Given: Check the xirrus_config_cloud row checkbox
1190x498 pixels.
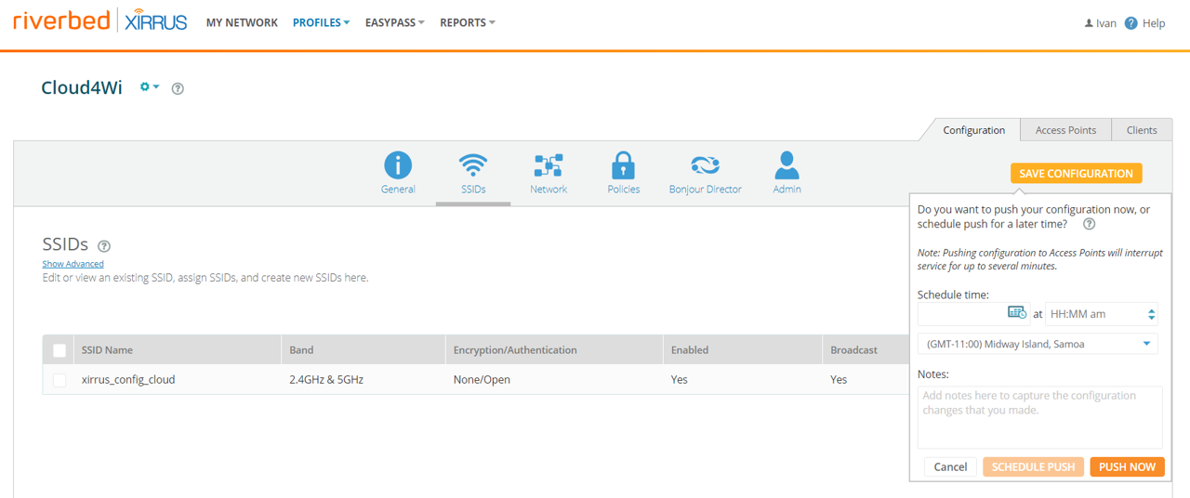Looking at the screenshot, I should point(59,380).
